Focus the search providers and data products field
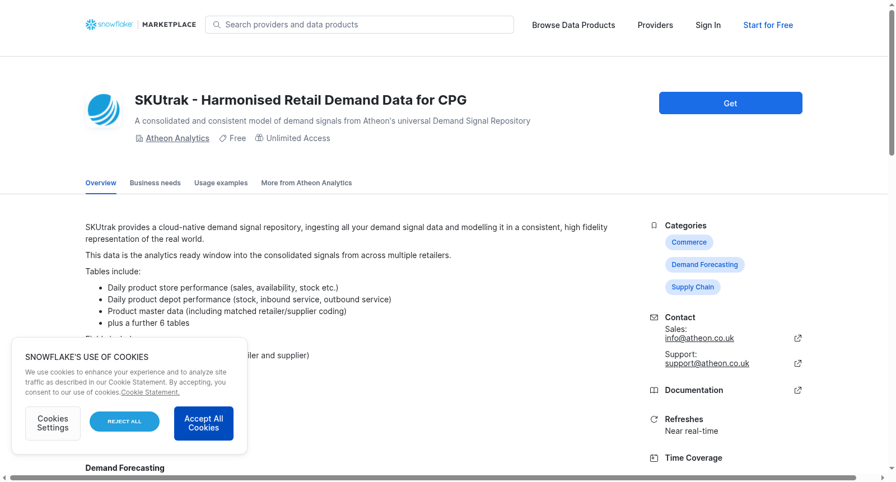The width and height of the screenshot is (896, 482). coord(360,25)
